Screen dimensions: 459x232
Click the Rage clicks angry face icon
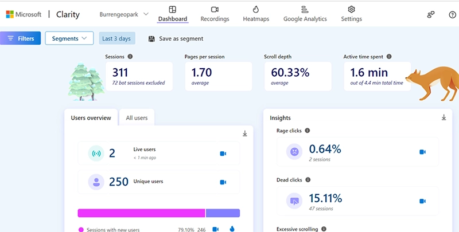coord(294,152)
